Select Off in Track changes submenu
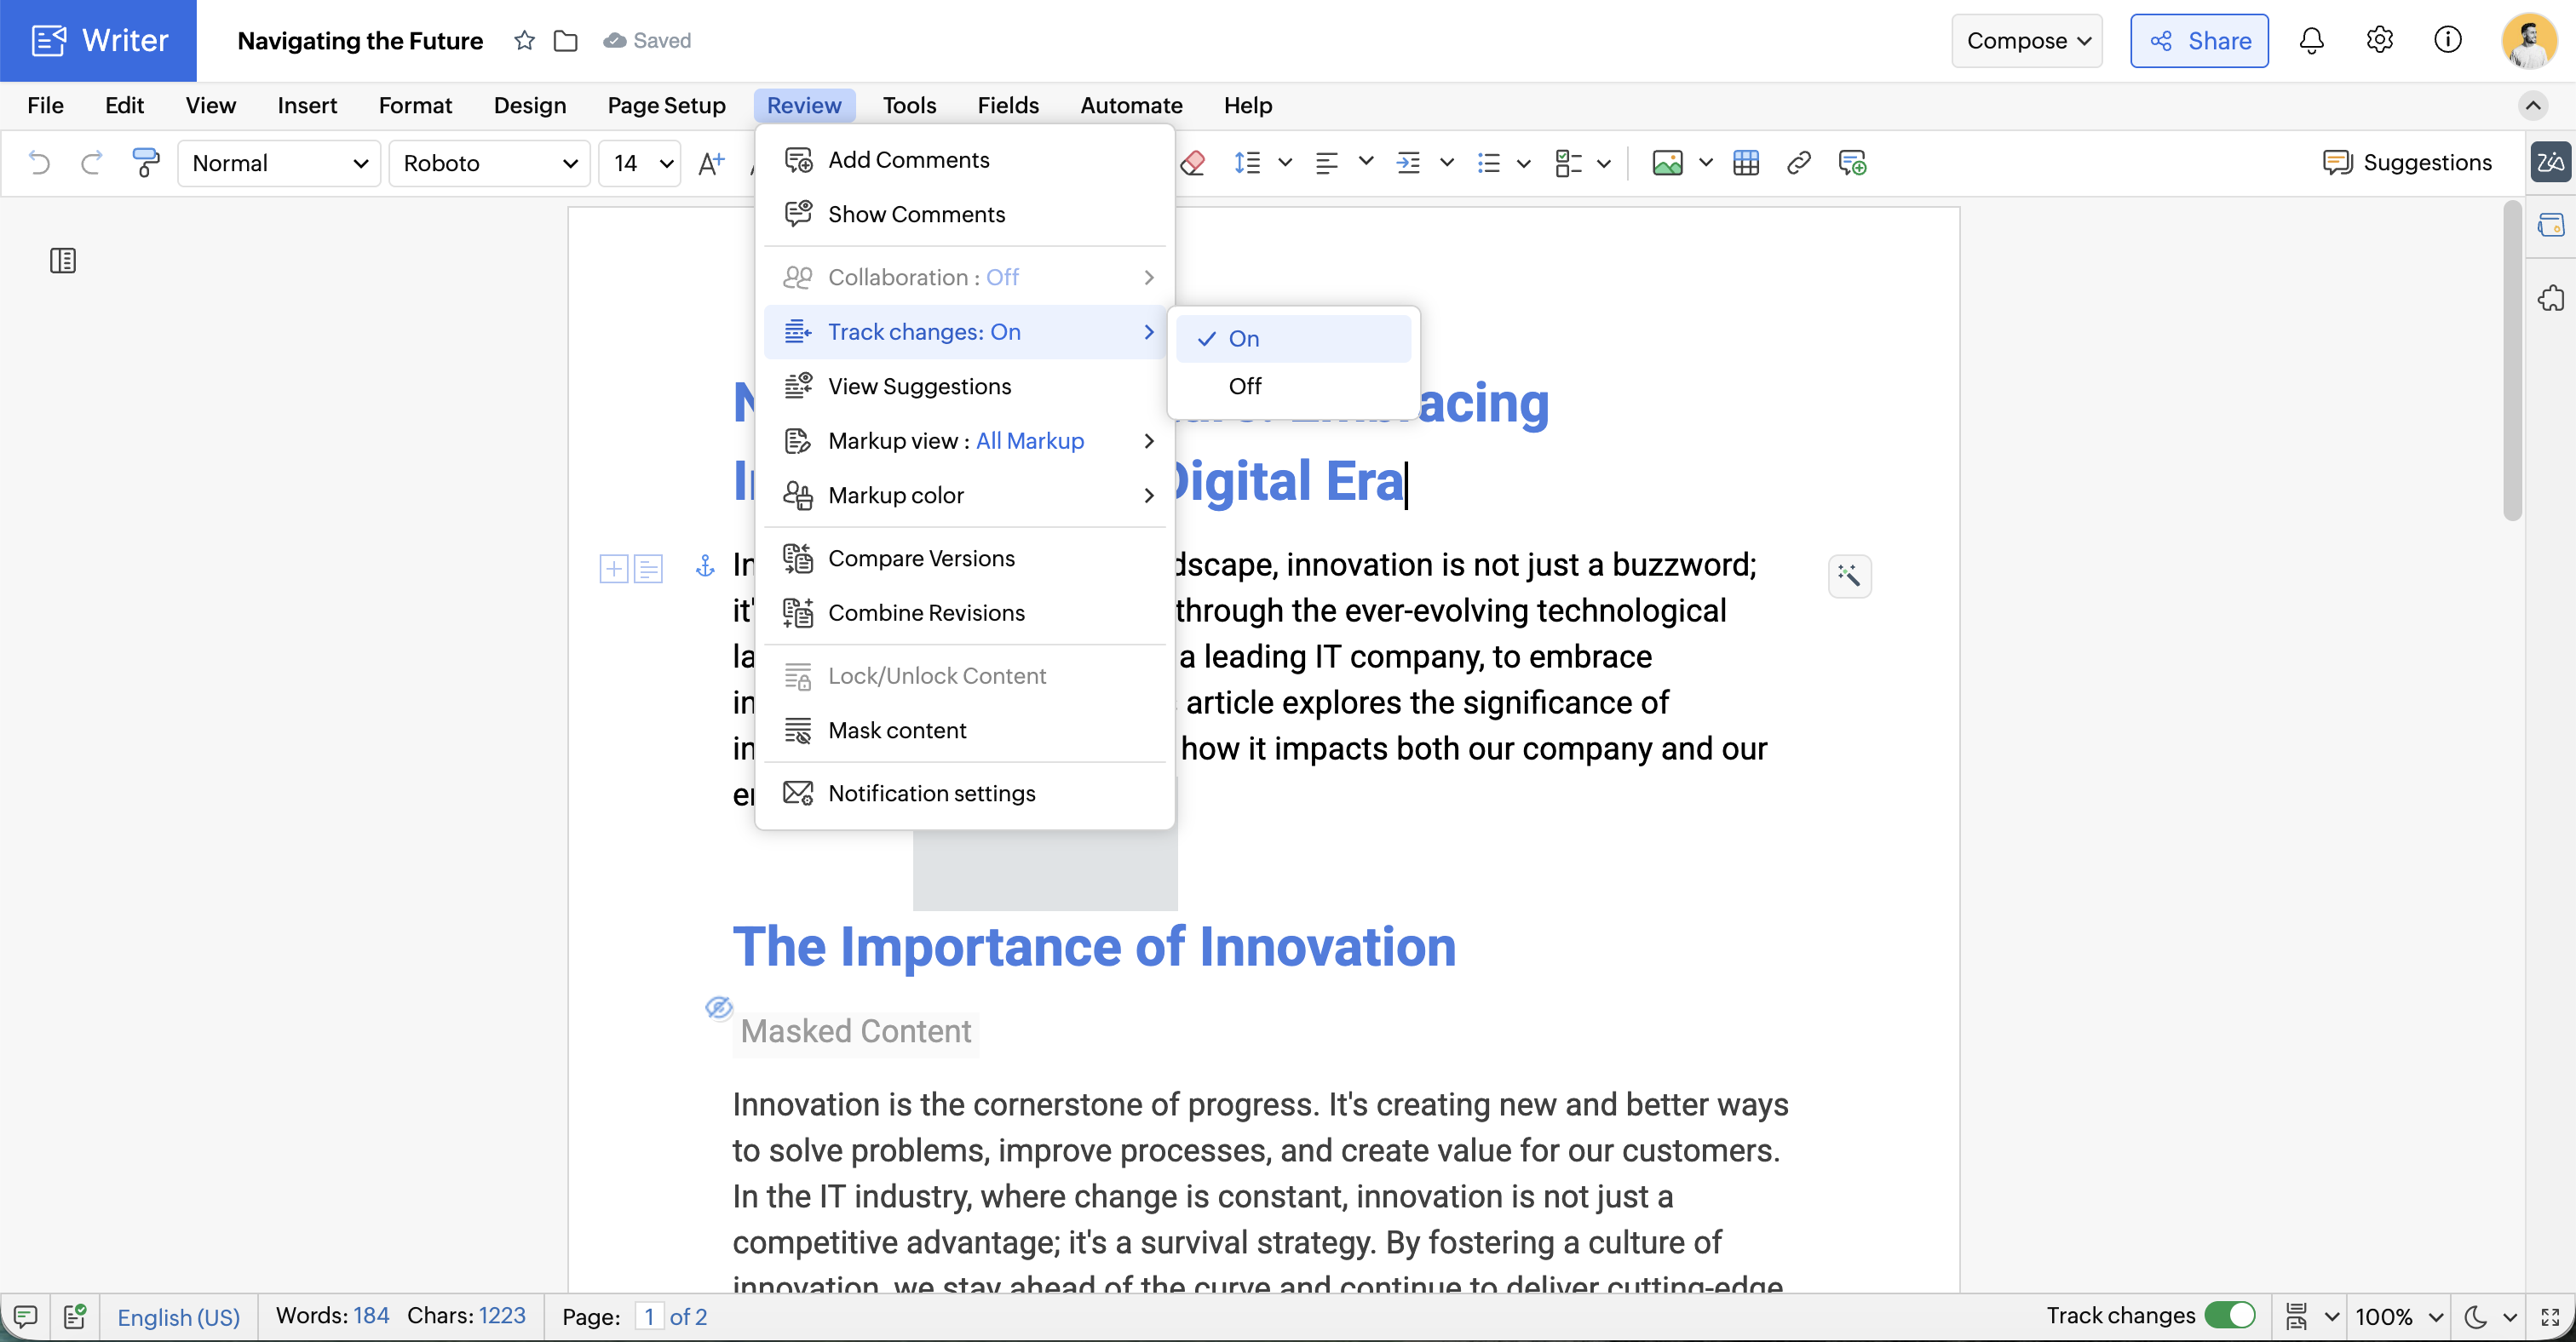The height and width of the screenshot is (1342, 2576). pos(1245,386)
